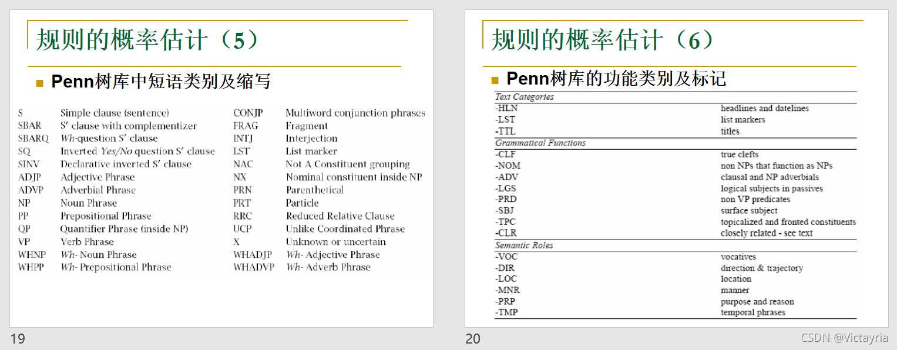
Task: Click the WHADJP abbreviation
Action: (253, 255)
